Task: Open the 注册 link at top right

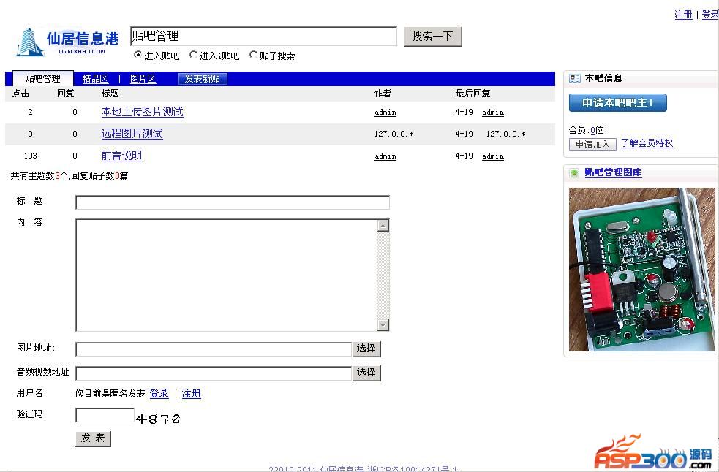Action: click(683, 15)
